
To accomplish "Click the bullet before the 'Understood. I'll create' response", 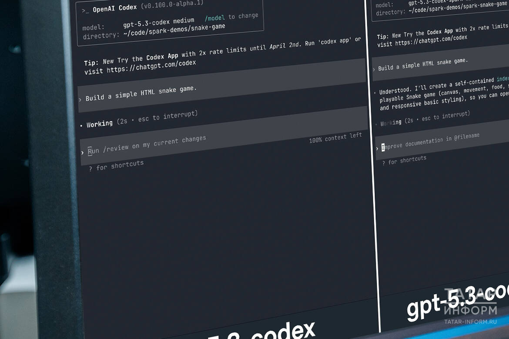I will (375, 93).
